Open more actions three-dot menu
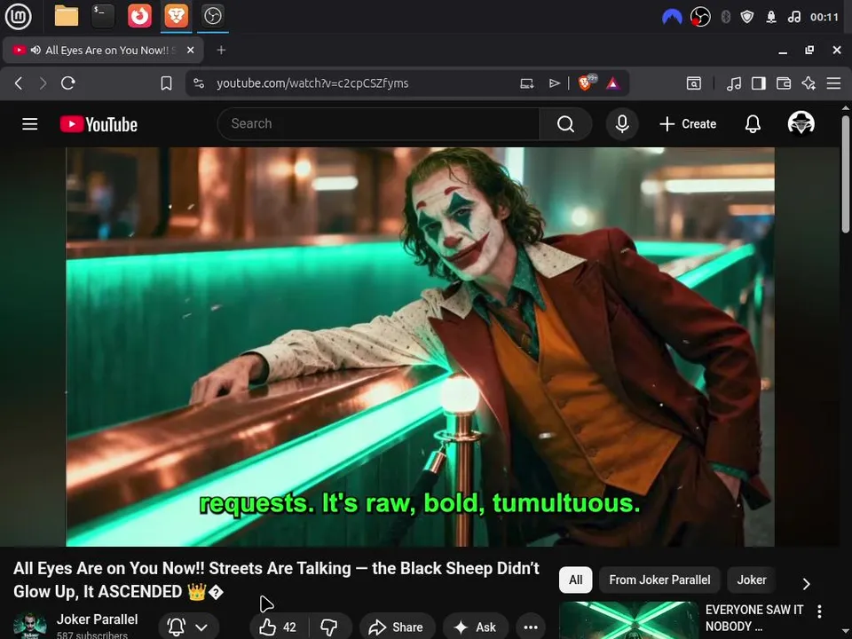This screenshot has width=852, height=639. (x=531, y=627)
